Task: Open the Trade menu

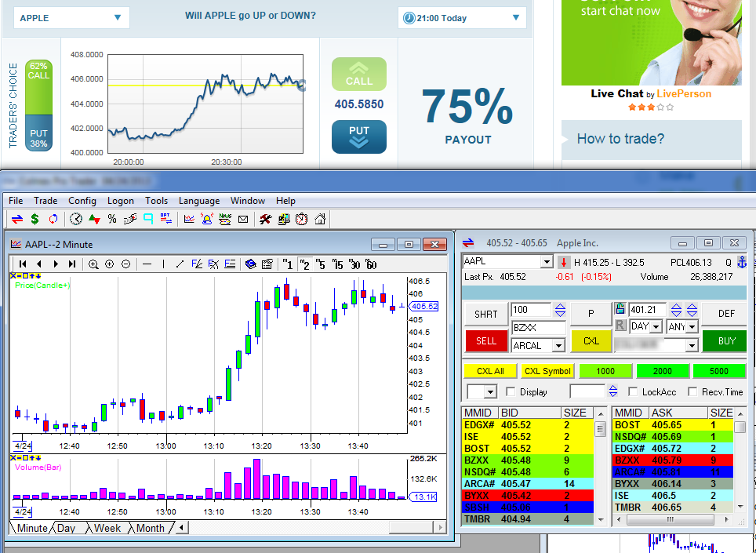Action: pos(45,201)
